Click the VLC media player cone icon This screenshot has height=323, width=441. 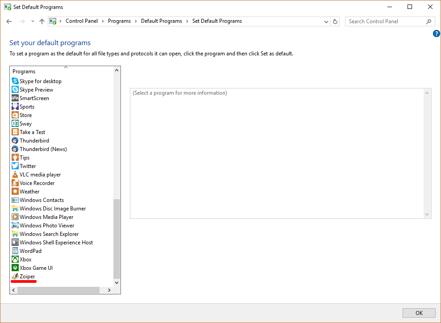click(x=15, y=175)
